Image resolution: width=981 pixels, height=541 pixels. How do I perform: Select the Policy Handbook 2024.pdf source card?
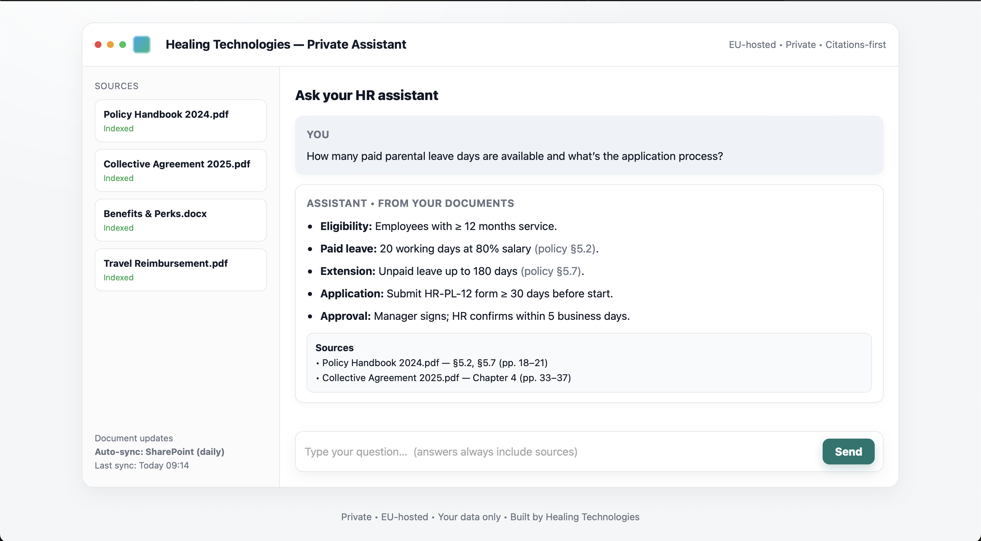(181, 120)
